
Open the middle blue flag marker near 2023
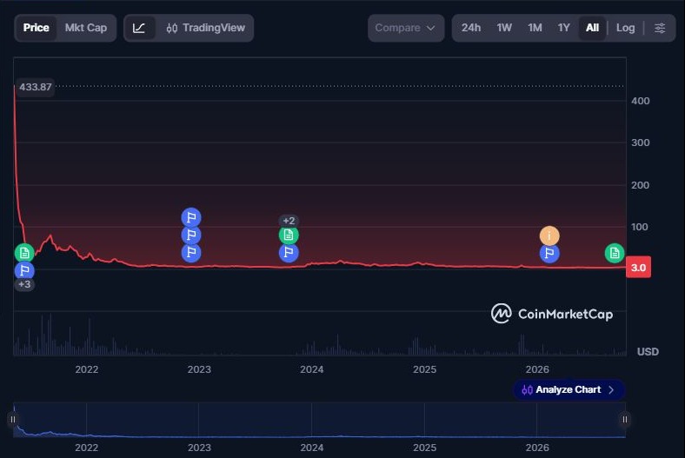click(x=191, y=236)
